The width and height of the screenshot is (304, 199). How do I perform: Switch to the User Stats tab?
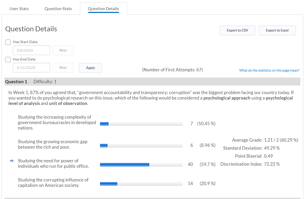coord(19,9)
